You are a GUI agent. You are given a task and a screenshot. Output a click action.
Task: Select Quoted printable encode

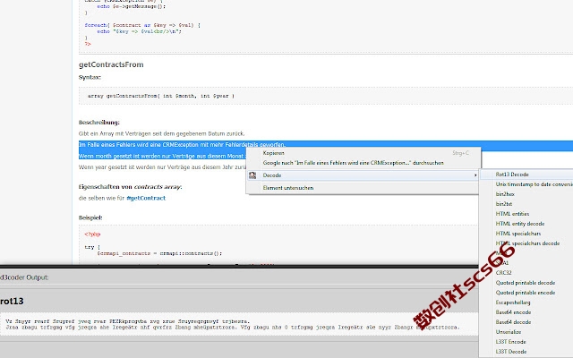[x=526, y=293]
